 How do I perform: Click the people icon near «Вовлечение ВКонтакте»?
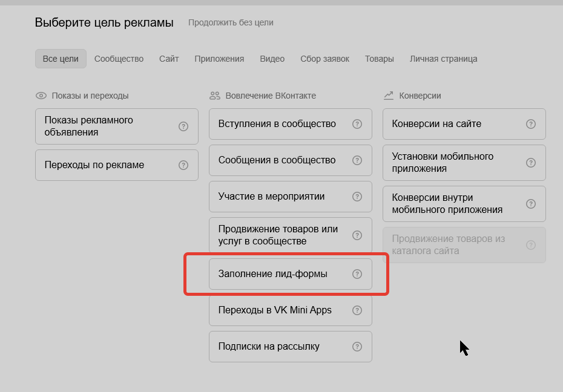click(214, 95)
